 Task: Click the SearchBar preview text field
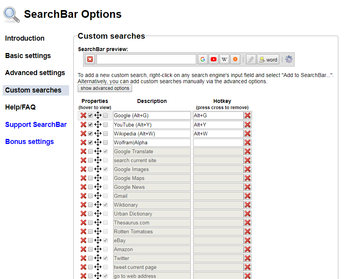click(146, 59)
